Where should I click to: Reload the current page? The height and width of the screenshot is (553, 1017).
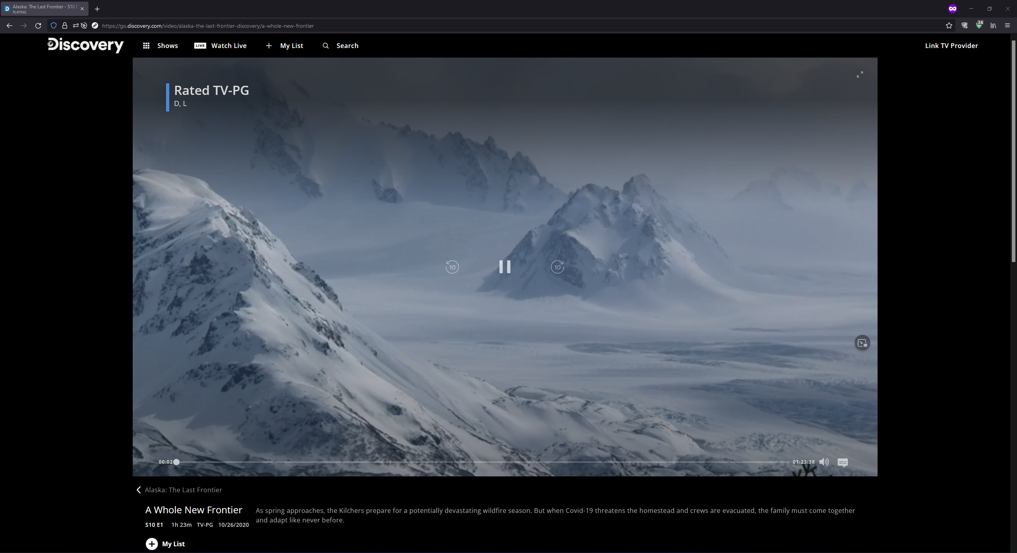pyautogui.click(x=38, y=26)
